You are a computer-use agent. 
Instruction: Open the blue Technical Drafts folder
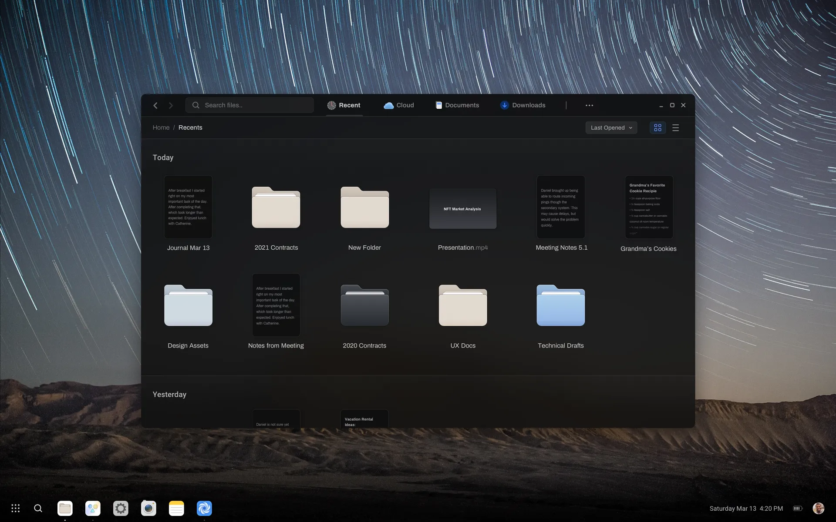(x=561, y=305)
